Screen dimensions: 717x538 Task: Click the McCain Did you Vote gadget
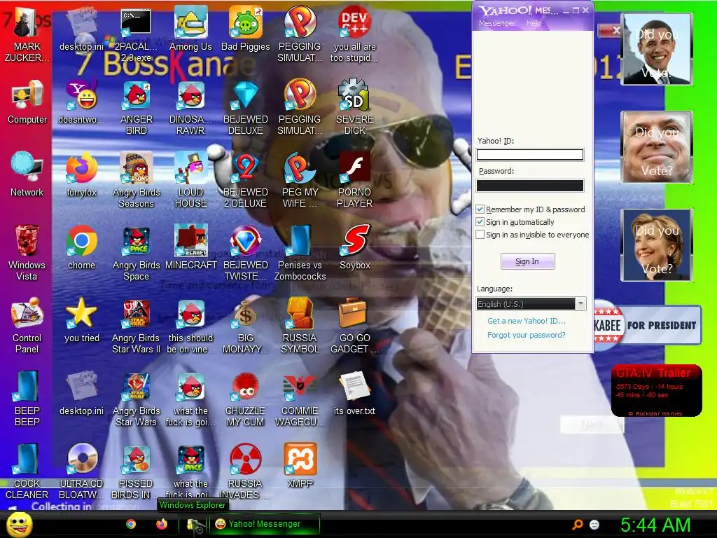tap(657, 147)
